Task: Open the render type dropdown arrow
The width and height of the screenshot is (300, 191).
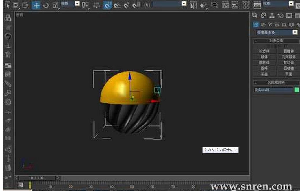Action: click(x=291, y=4)
